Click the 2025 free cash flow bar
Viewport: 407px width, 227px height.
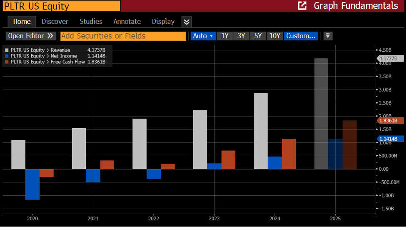tap(350, 145)
